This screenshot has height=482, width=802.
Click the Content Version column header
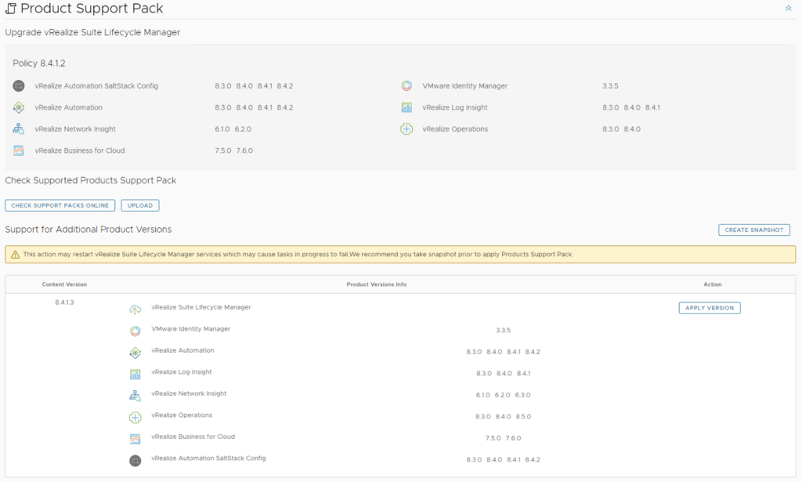(64, 284)
